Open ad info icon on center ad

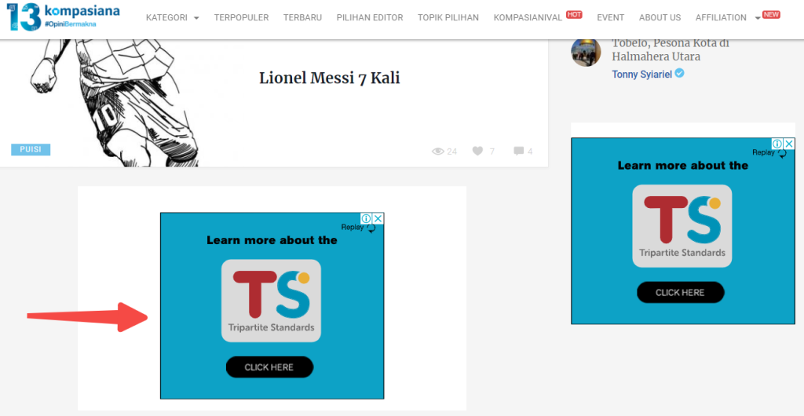(366, 218)
